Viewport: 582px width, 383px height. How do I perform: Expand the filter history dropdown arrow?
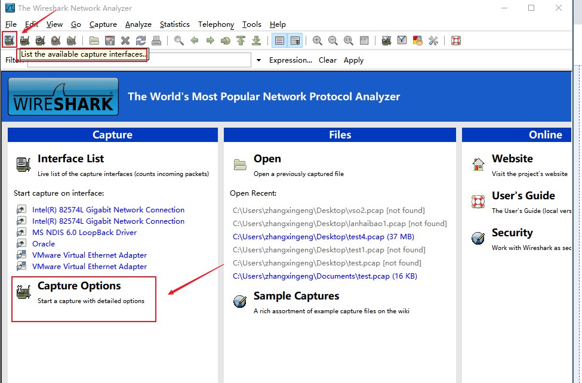258,60
